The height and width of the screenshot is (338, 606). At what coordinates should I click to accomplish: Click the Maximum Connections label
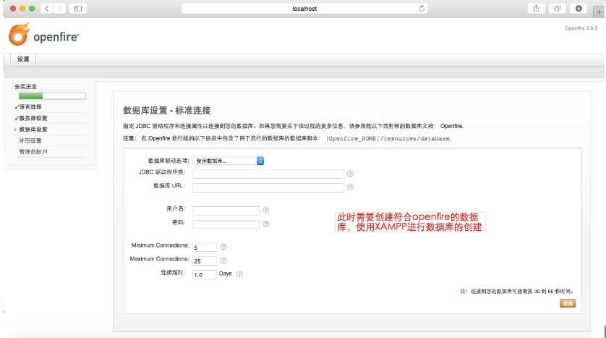click(x=159, y=258)
